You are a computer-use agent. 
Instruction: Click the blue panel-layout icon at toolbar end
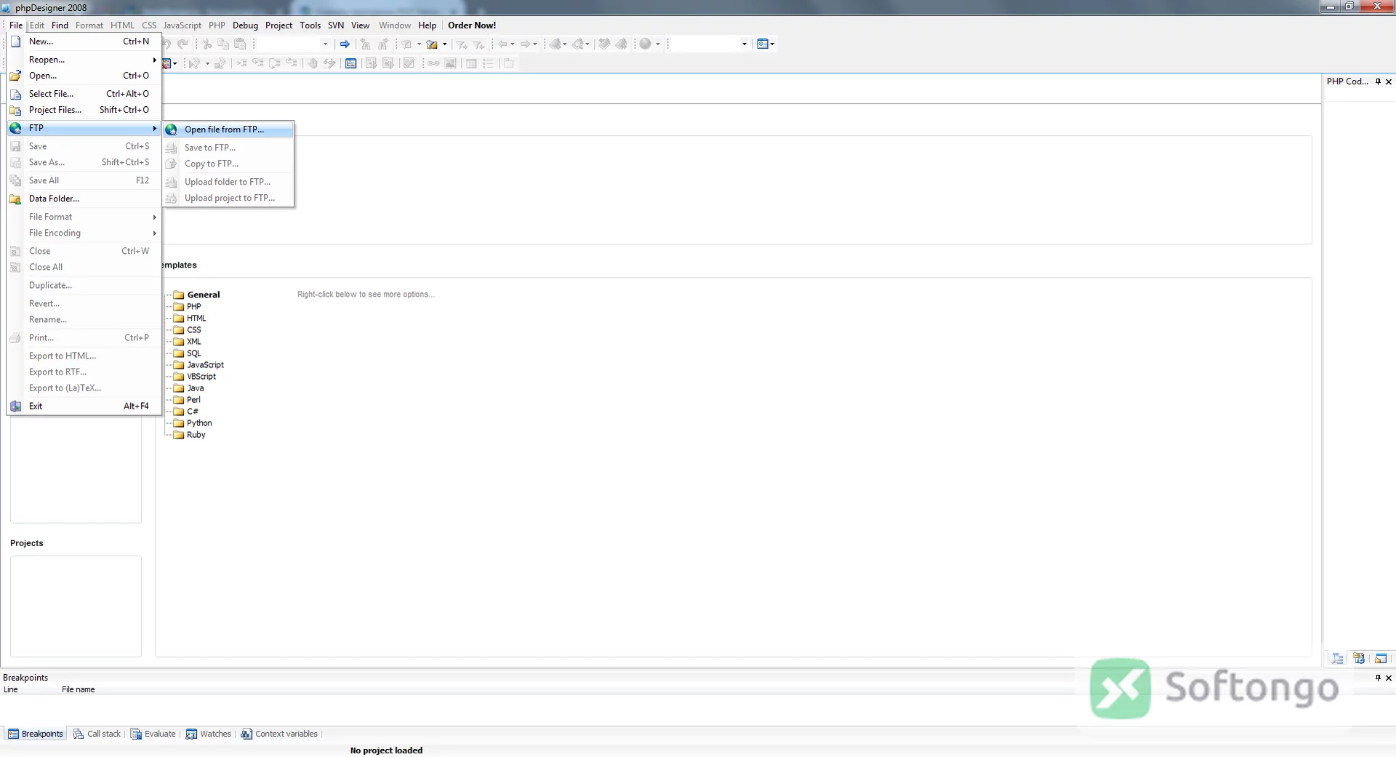pos(762,44)
